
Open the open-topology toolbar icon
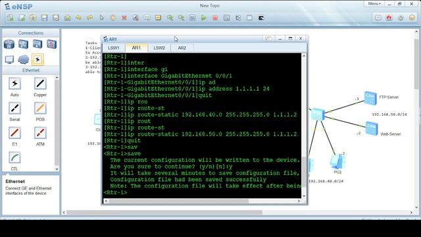pyautogui.click(x=33, y=18)
